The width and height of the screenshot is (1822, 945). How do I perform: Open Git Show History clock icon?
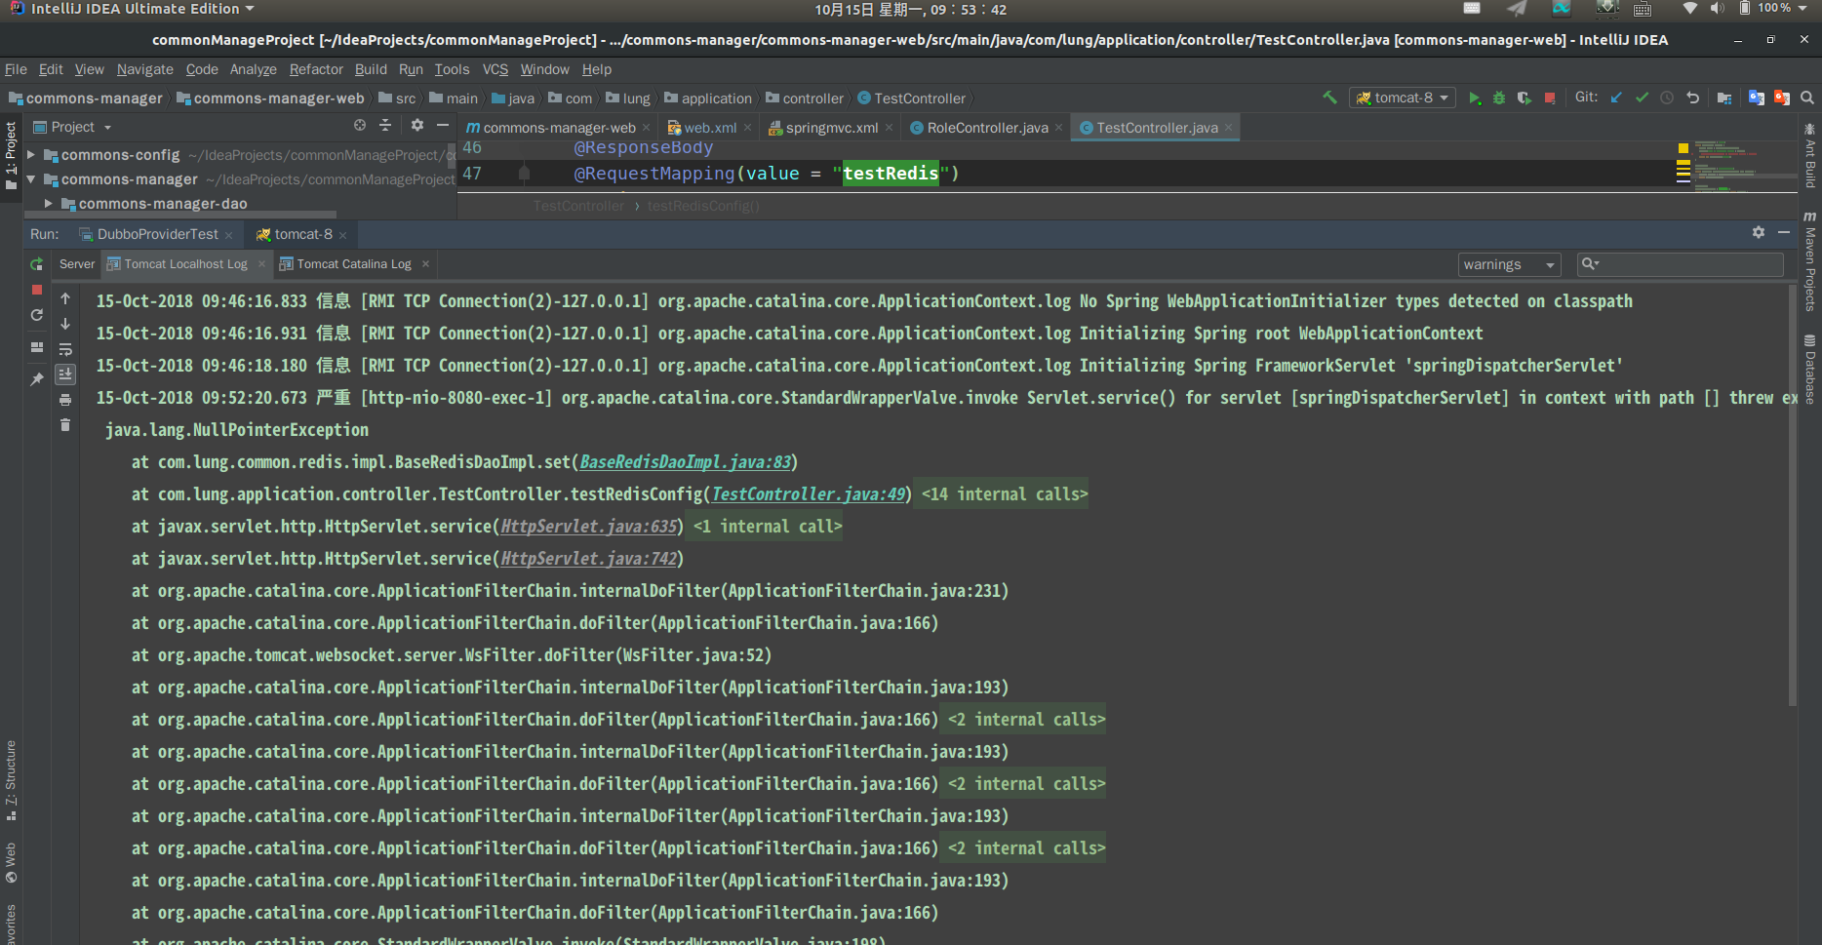tap(1667, 98)
